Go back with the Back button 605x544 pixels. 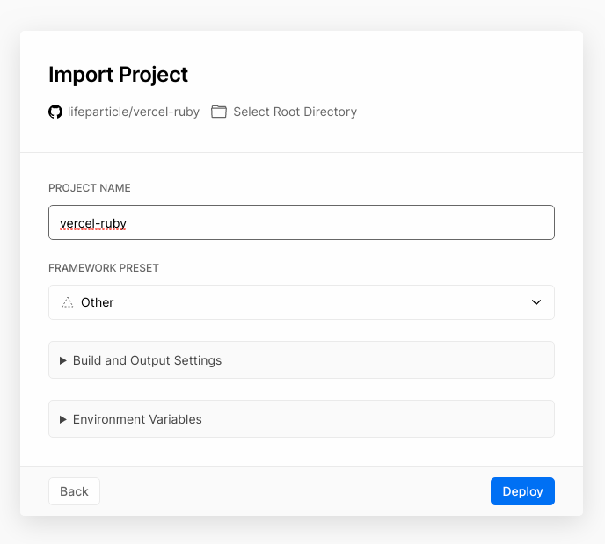[74, 491]
